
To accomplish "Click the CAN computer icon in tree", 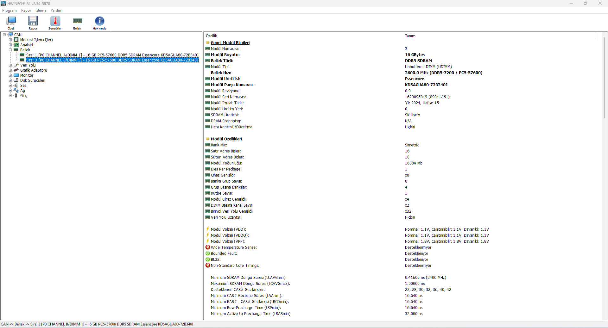I will pyautogui.click(x=10, y=35).
